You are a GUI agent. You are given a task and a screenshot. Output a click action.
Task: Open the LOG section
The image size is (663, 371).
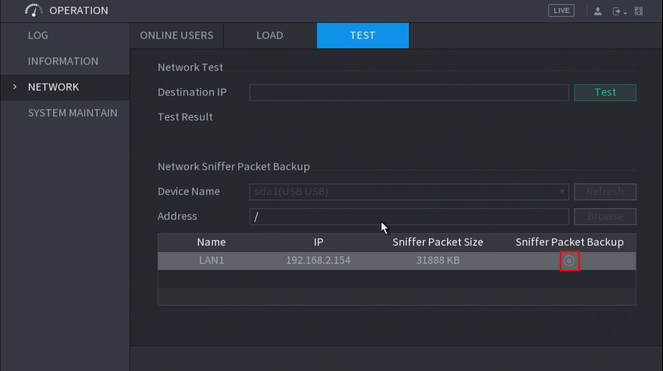point(38,35)
